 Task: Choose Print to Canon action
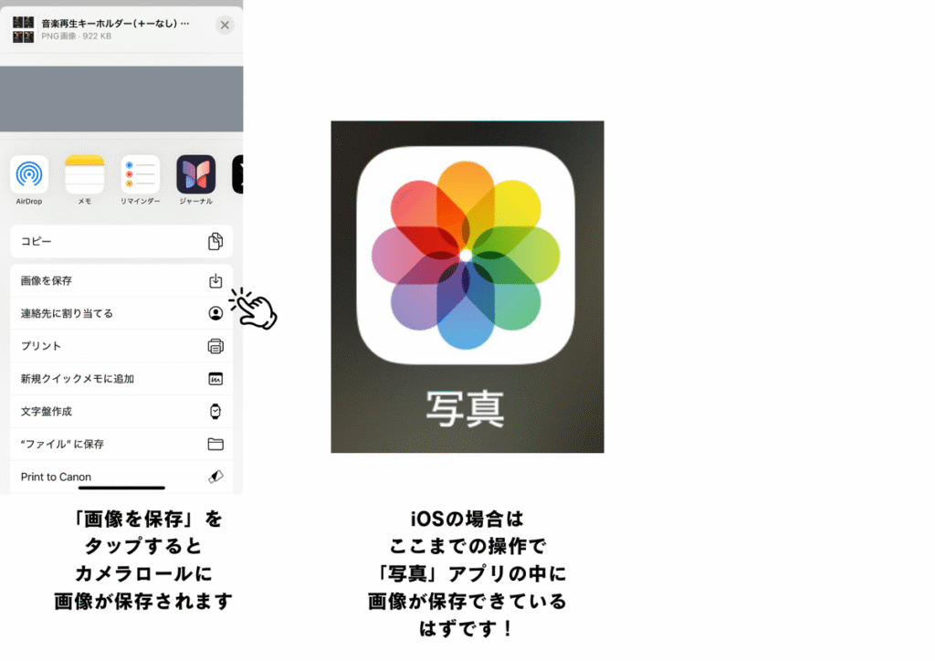tap(121, 477)
